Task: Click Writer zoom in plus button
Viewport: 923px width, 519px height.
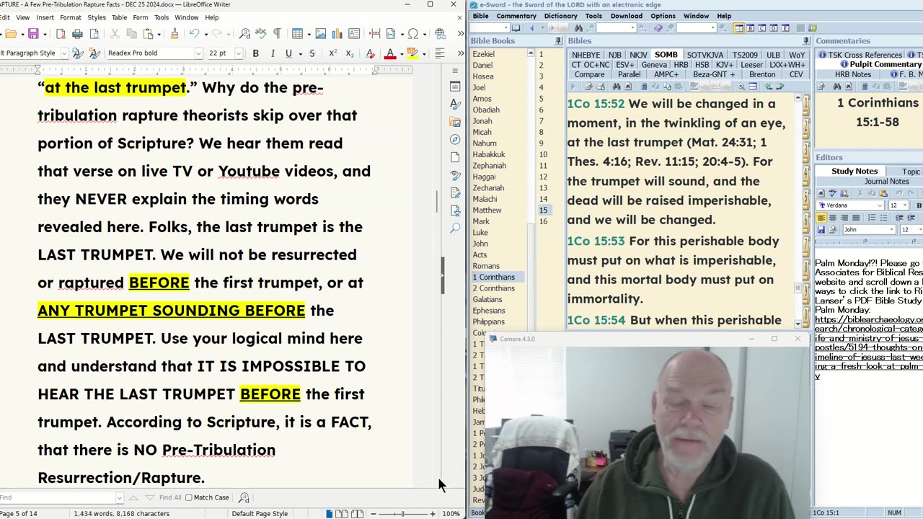Action: [433, 514]
